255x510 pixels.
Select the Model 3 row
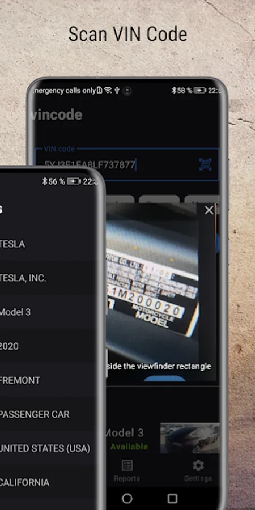[48, 312]
